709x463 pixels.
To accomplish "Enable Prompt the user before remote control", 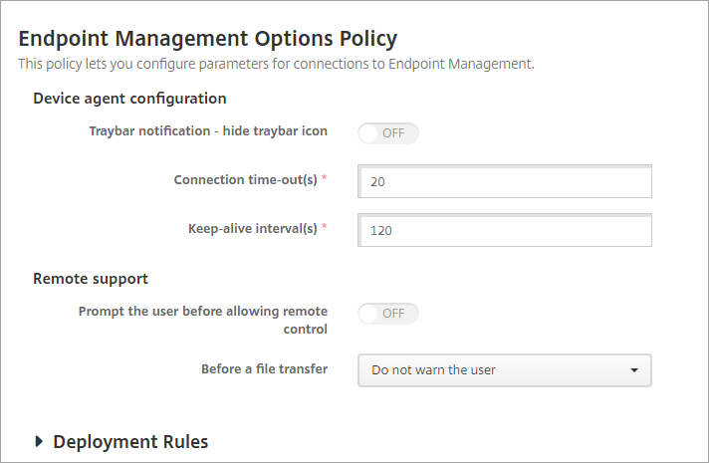I will click(x=388, y=314).
